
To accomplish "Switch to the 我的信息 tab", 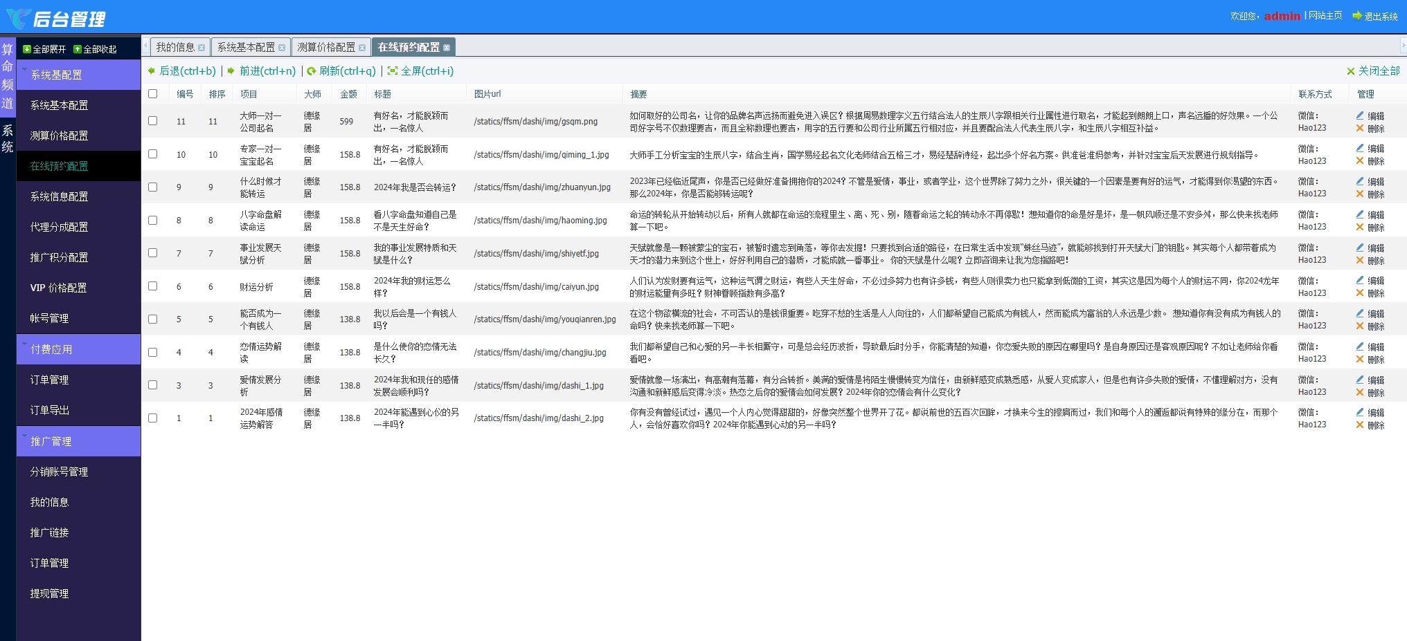I will [x=175, y=47].
